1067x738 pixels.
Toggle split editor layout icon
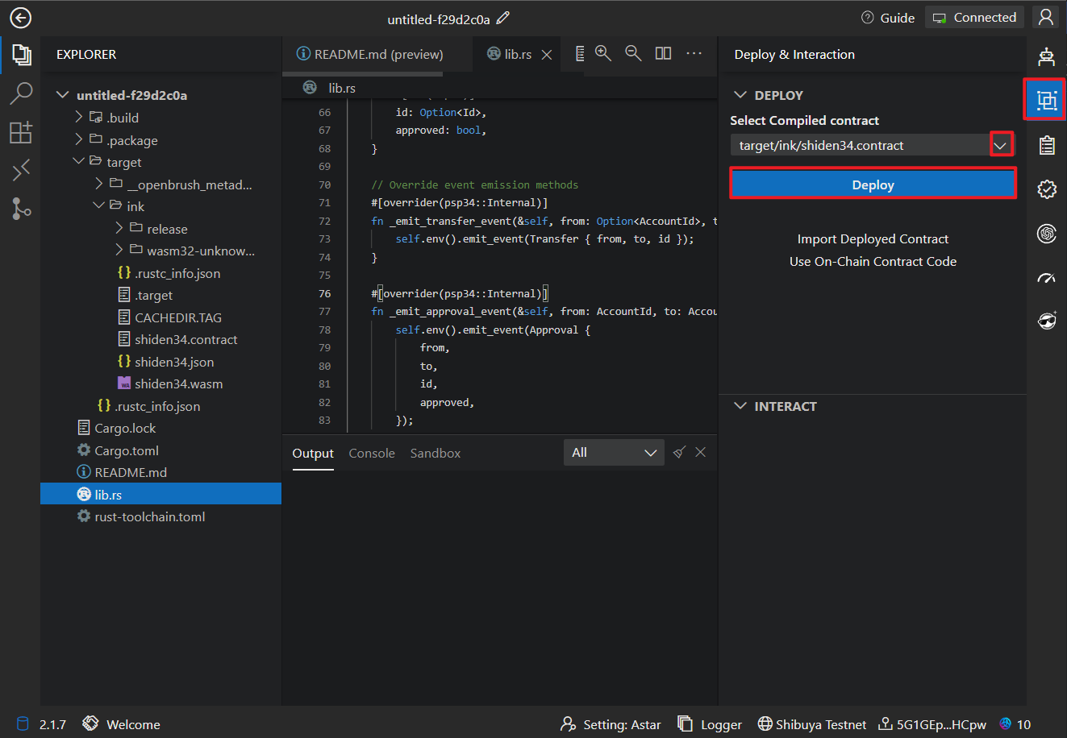tap(663, 53)
